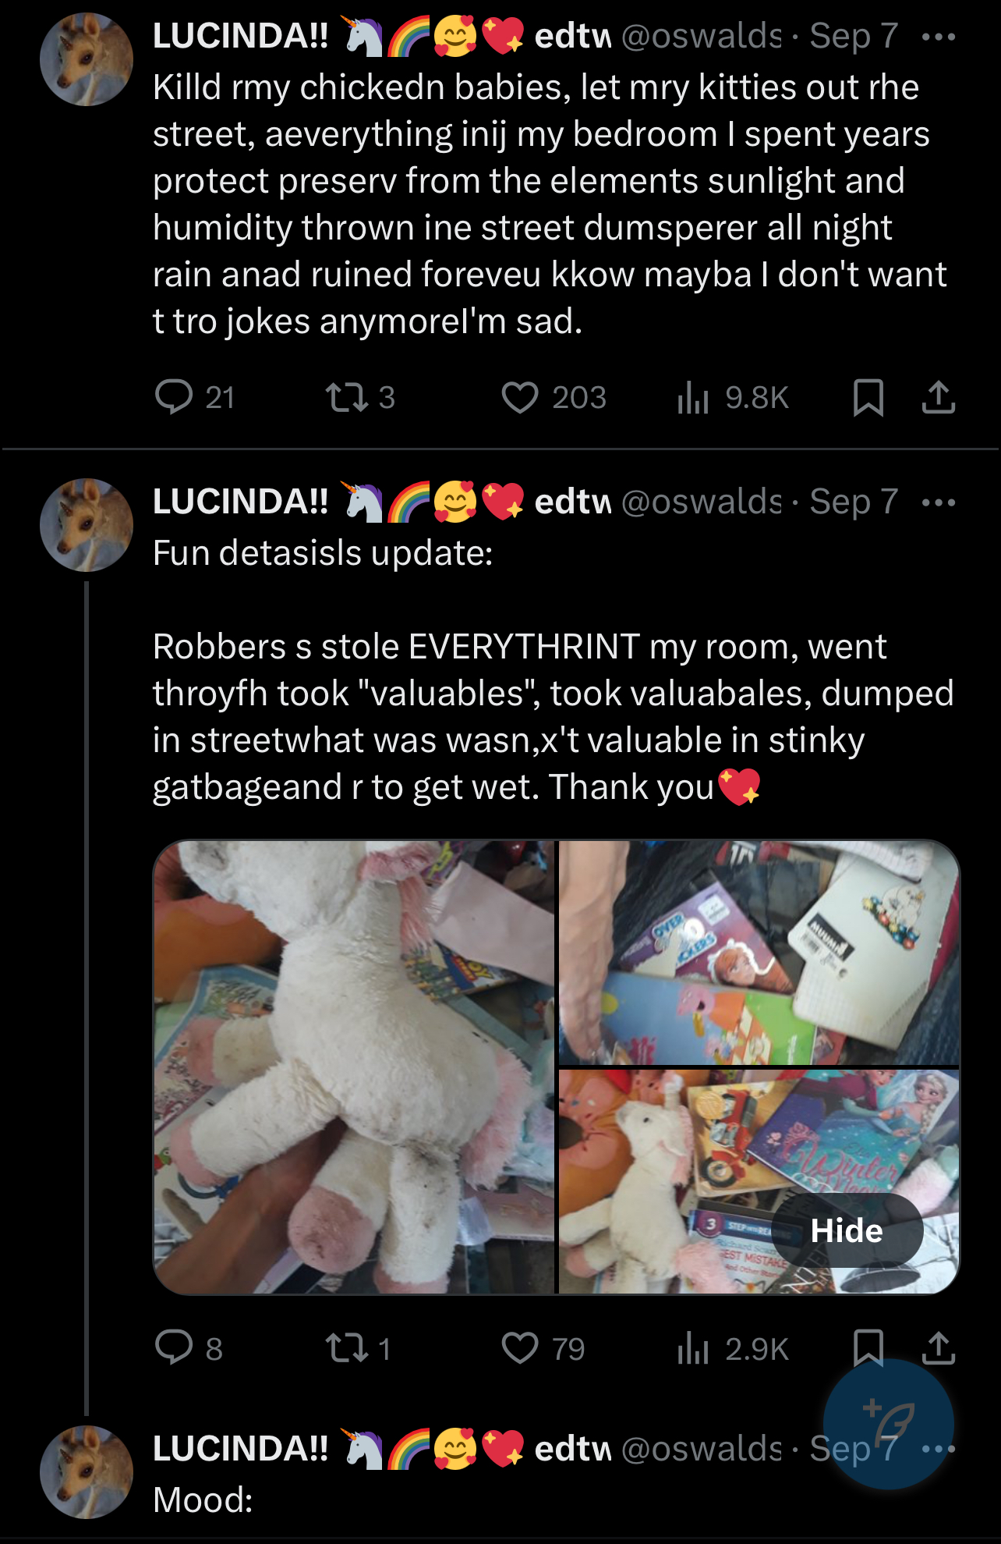The height and width of the screenshot is (1544, 1001).
Task: Open the profile avatar on the first tweet
Action: [x=87, y=59]
